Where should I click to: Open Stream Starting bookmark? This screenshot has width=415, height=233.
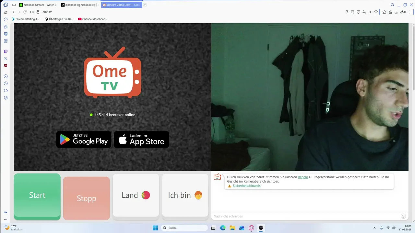coord(26,19)
